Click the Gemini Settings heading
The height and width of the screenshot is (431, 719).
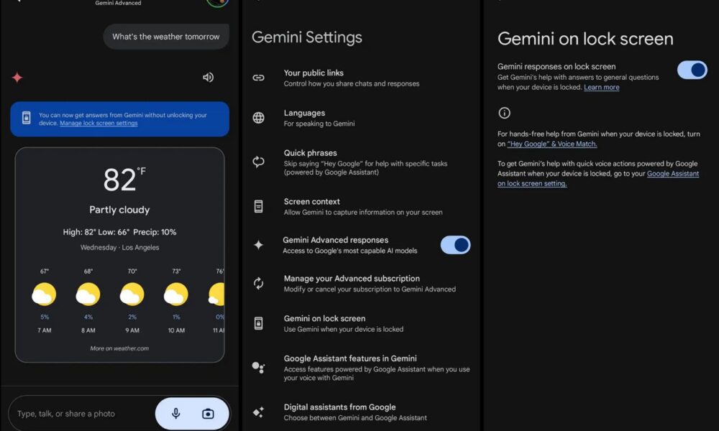(x=307, y=37)
